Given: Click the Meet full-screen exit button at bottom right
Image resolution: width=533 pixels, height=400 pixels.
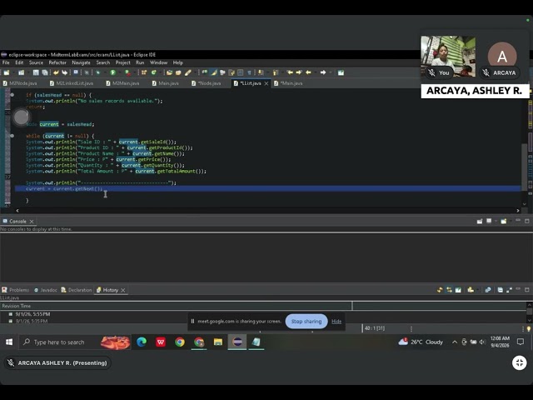Looking at the screenshot, I should point(520,363).
